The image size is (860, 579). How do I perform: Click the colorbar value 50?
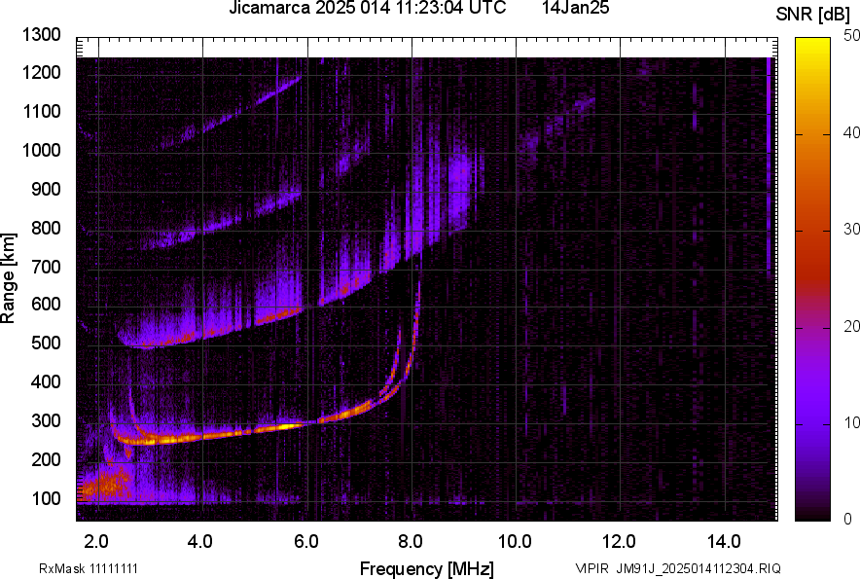(851, 36)
